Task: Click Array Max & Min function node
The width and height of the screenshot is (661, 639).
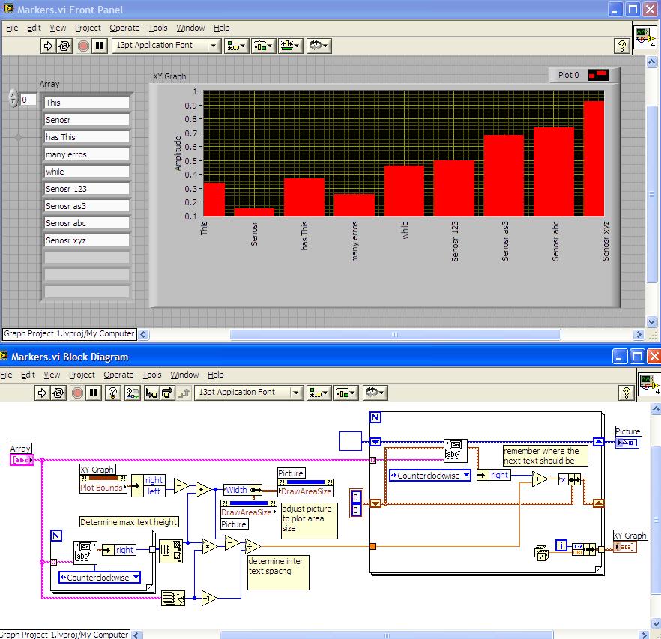Action: (x=171, y=551)
